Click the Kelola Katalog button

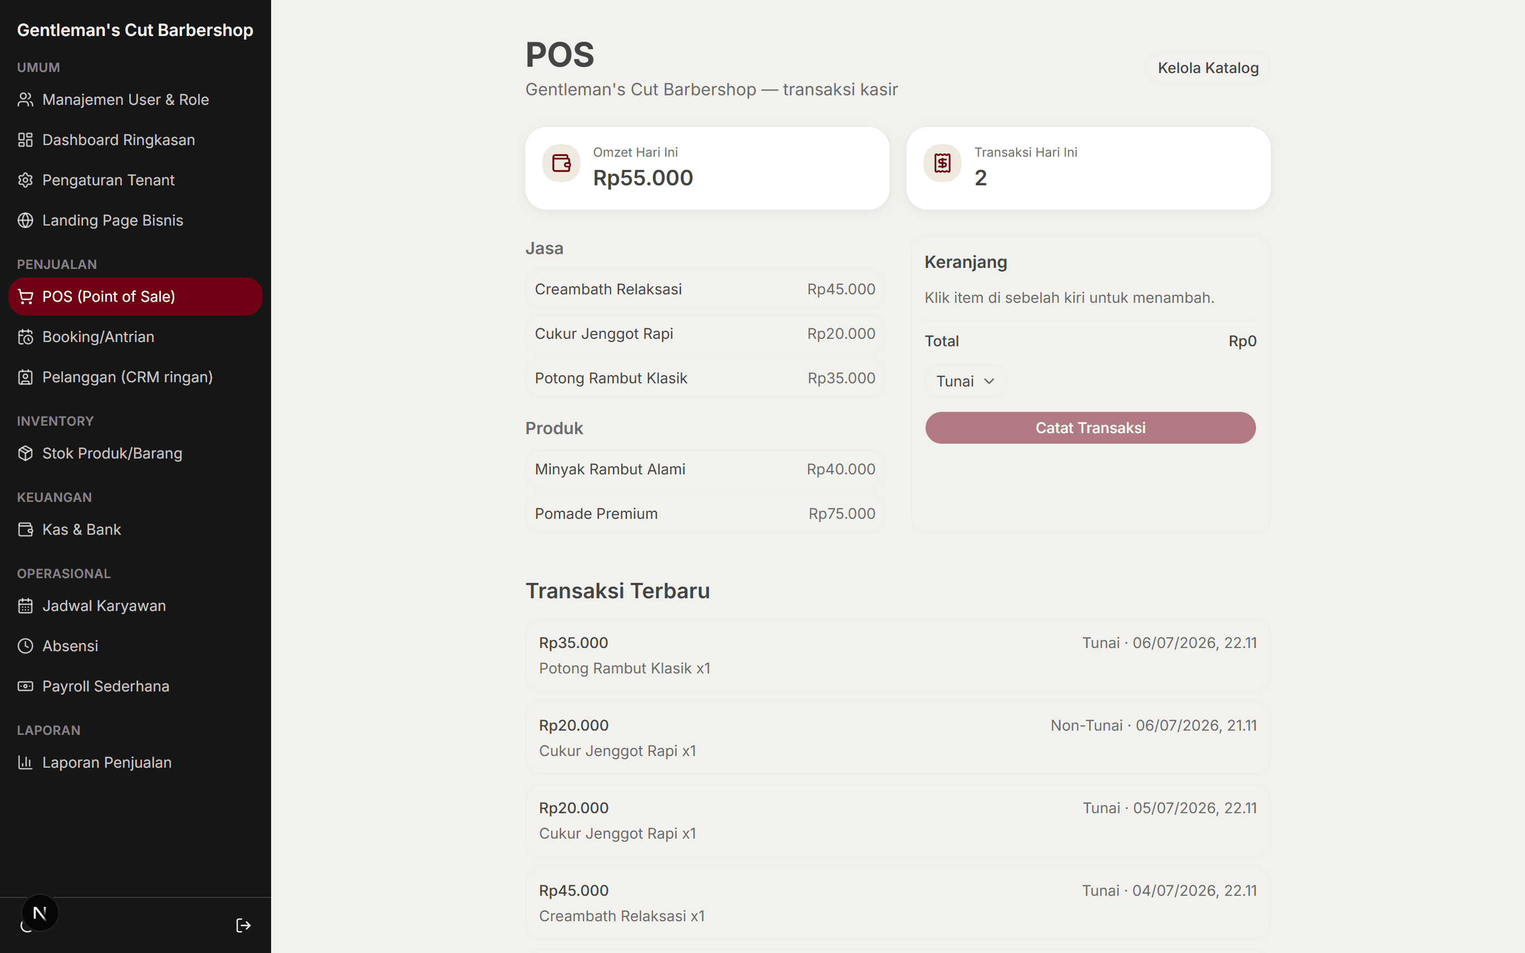1208,68
